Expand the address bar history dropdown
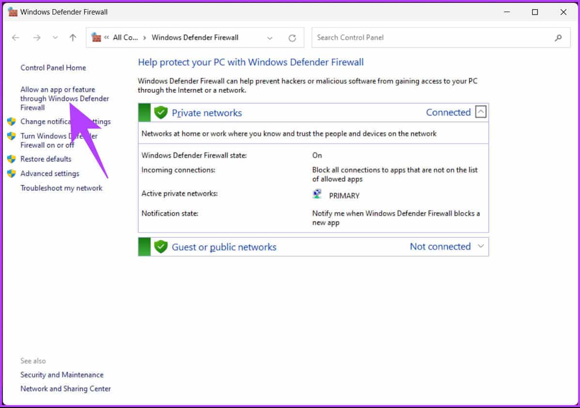Screen dimensions: 580x408 click(270, 38)
